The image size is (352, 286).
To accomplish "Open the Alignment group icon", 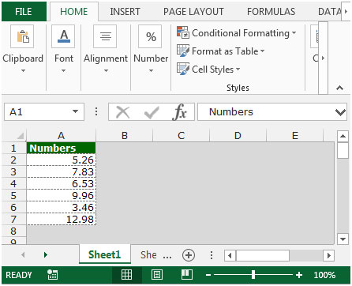I will [x=105, y=36].
